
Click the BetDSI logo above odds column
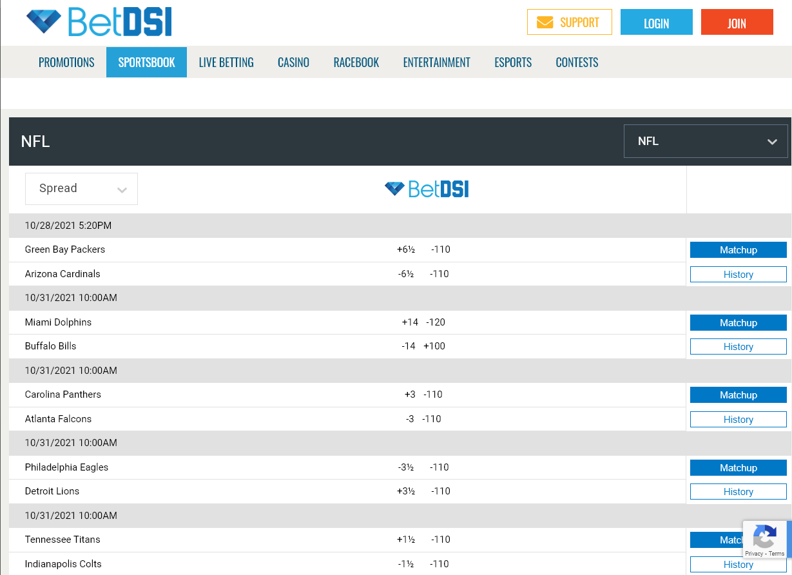click(427, 189)
